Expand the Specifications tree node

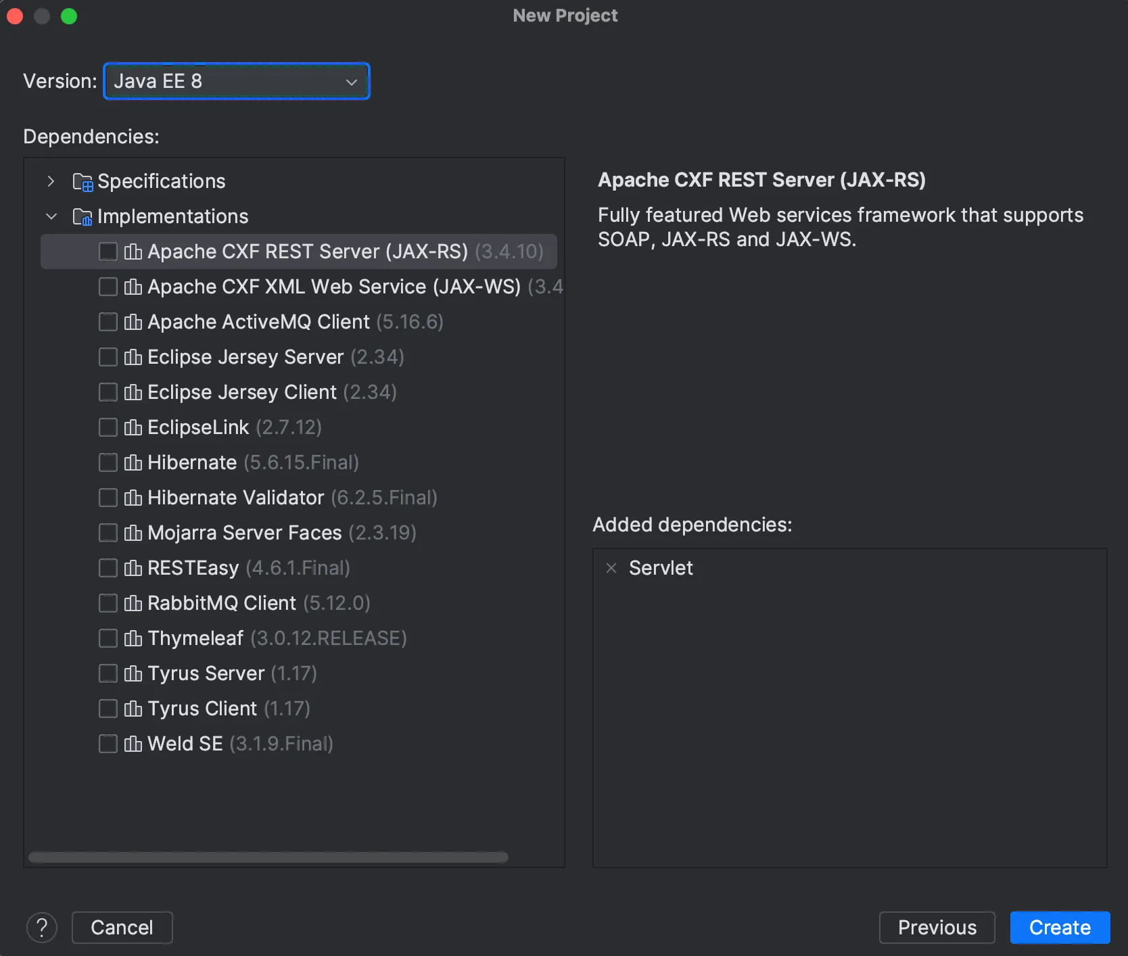(51, 181)
